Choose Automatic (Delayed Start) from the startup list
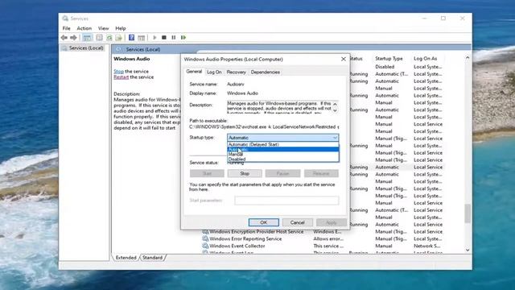 tap(282, 144)
